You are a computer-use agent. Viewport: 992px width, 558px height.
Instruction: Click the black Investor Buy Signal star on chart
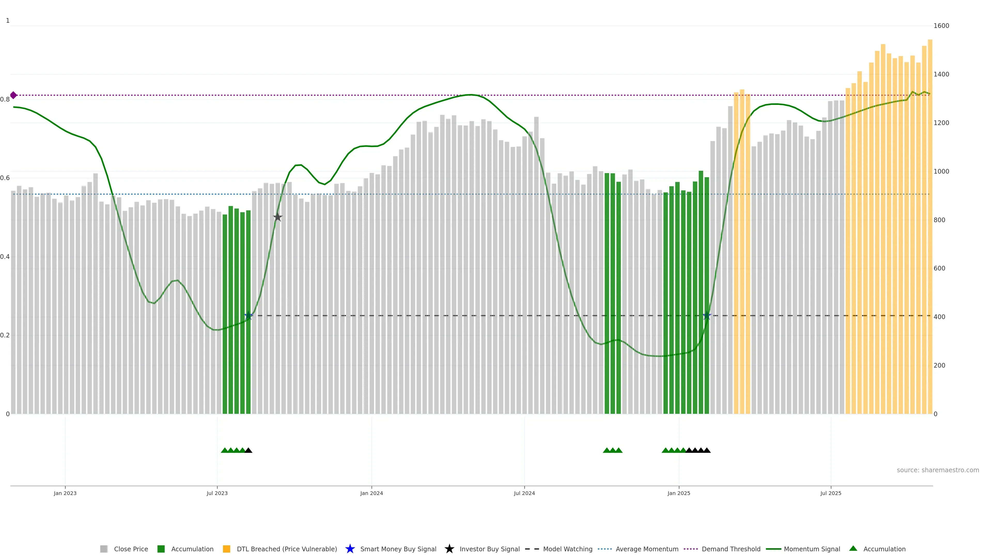coord(278,217)
